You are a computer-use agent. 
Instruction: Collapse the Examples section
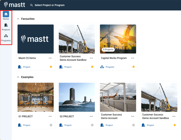point(18,77)
